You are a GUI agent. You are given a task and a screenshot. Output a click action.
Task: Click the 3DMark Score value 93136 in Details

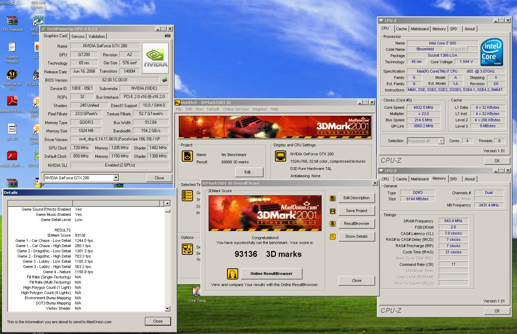(80, 236)
